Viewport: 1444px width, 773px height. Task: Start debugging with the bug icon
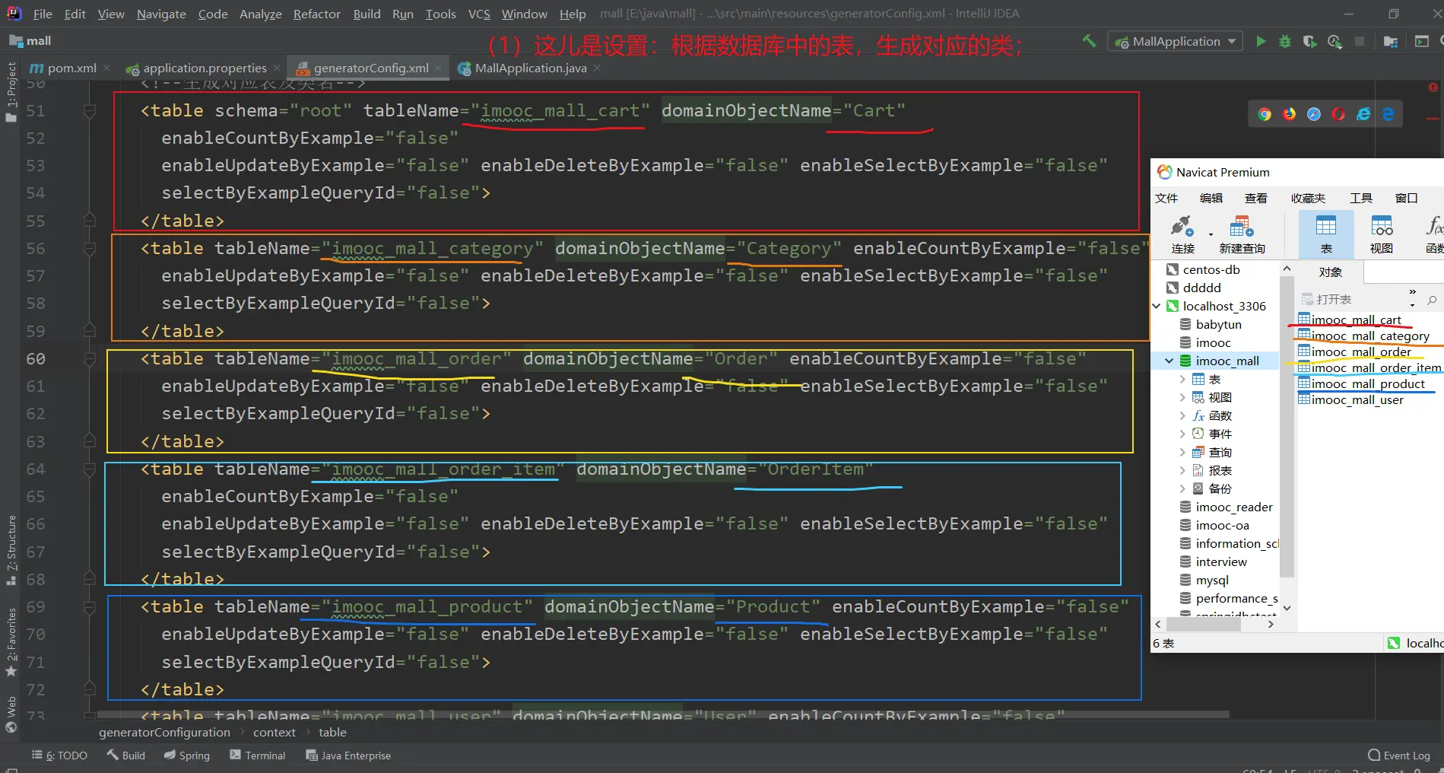(1285, 42)
